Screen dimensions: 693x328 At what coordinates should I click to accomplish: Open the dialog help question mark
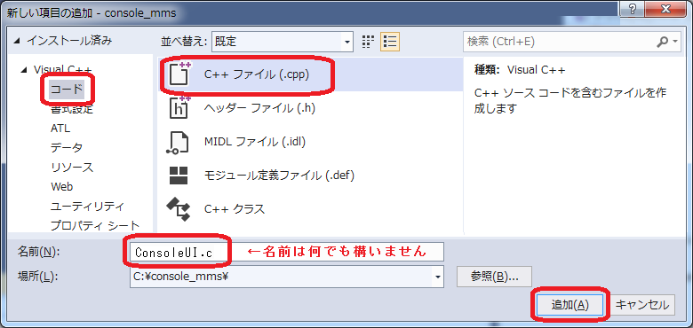click(x=633, y=8)
